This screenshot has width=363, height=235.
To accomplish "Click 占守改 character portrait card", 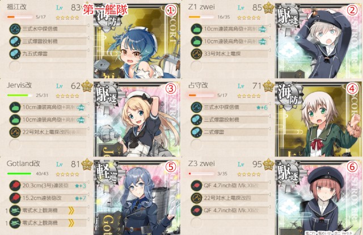I will (319, 119).
